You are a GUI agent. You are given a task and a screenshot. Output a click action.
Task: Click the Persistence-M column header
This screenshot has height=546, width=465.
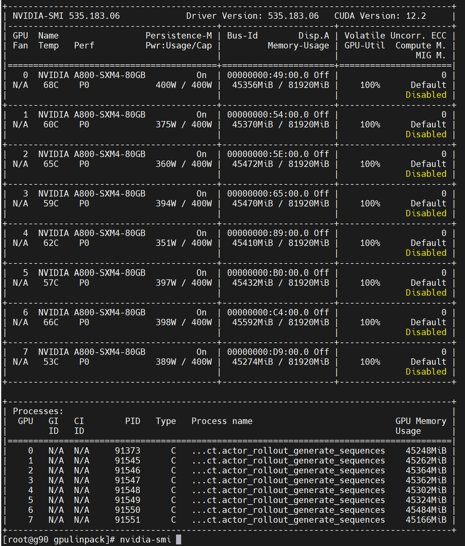pyautogui.click(x=179, y=36)
